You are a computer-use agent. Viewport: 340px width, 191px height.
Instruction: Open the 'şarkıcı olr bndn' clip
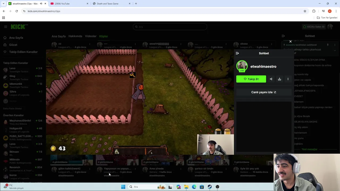pyautogui.click(x=204, y=168)
